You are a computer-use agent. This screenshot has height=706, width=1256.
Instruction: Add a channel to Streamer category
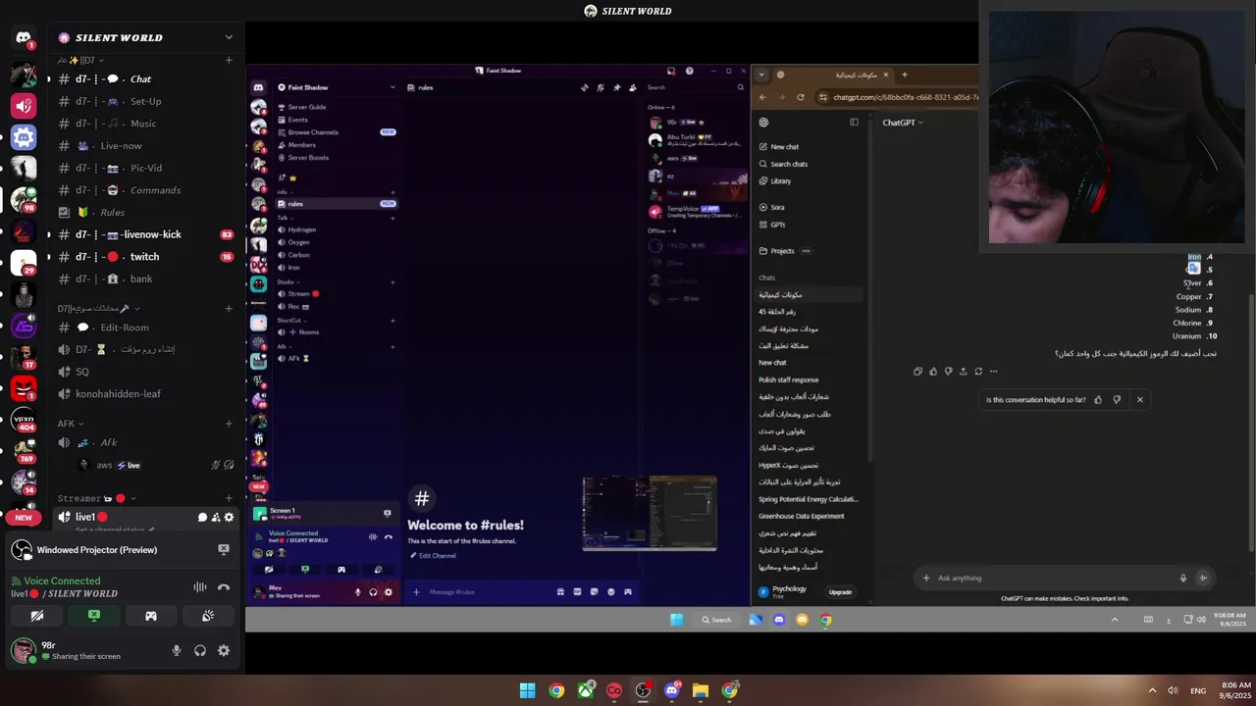(x=229, y=498)
